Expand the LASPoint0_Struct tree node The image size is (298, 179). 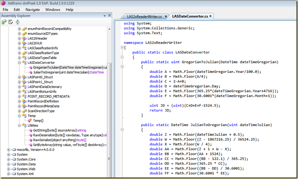click(19, 77)
